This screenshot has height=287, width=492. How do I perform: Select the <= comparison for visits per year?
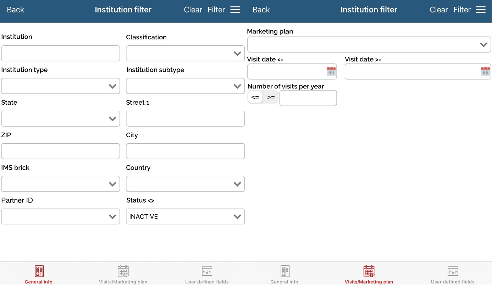point(255,97)
